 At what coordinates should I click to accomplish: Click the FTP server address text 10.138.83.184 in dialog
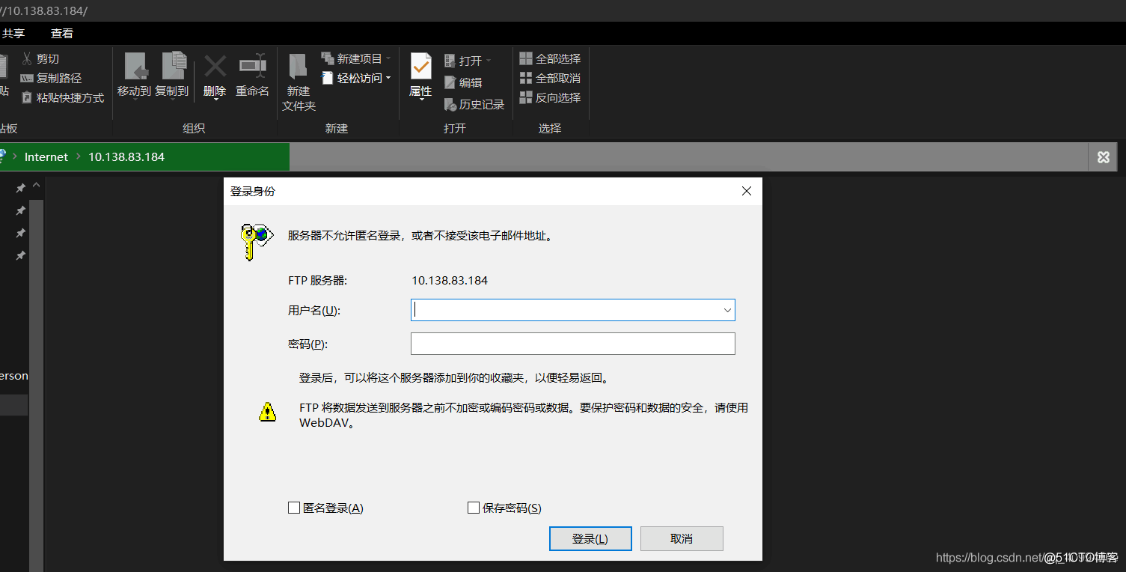(x=450, y=280)
